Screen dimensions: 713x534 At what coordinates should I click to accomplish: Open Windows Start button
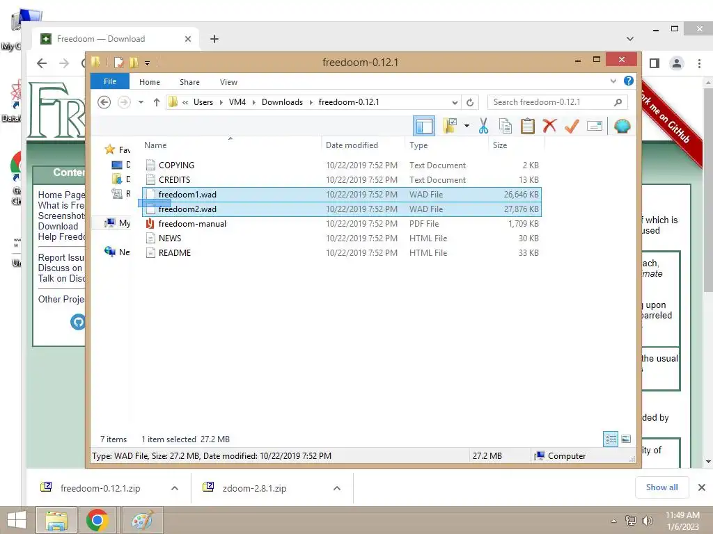pos(17,520)
